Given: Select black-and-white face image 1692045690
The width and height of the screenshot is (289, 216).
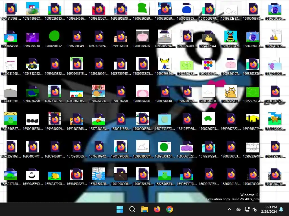Looking at the screenshot, I should point(33,176).
